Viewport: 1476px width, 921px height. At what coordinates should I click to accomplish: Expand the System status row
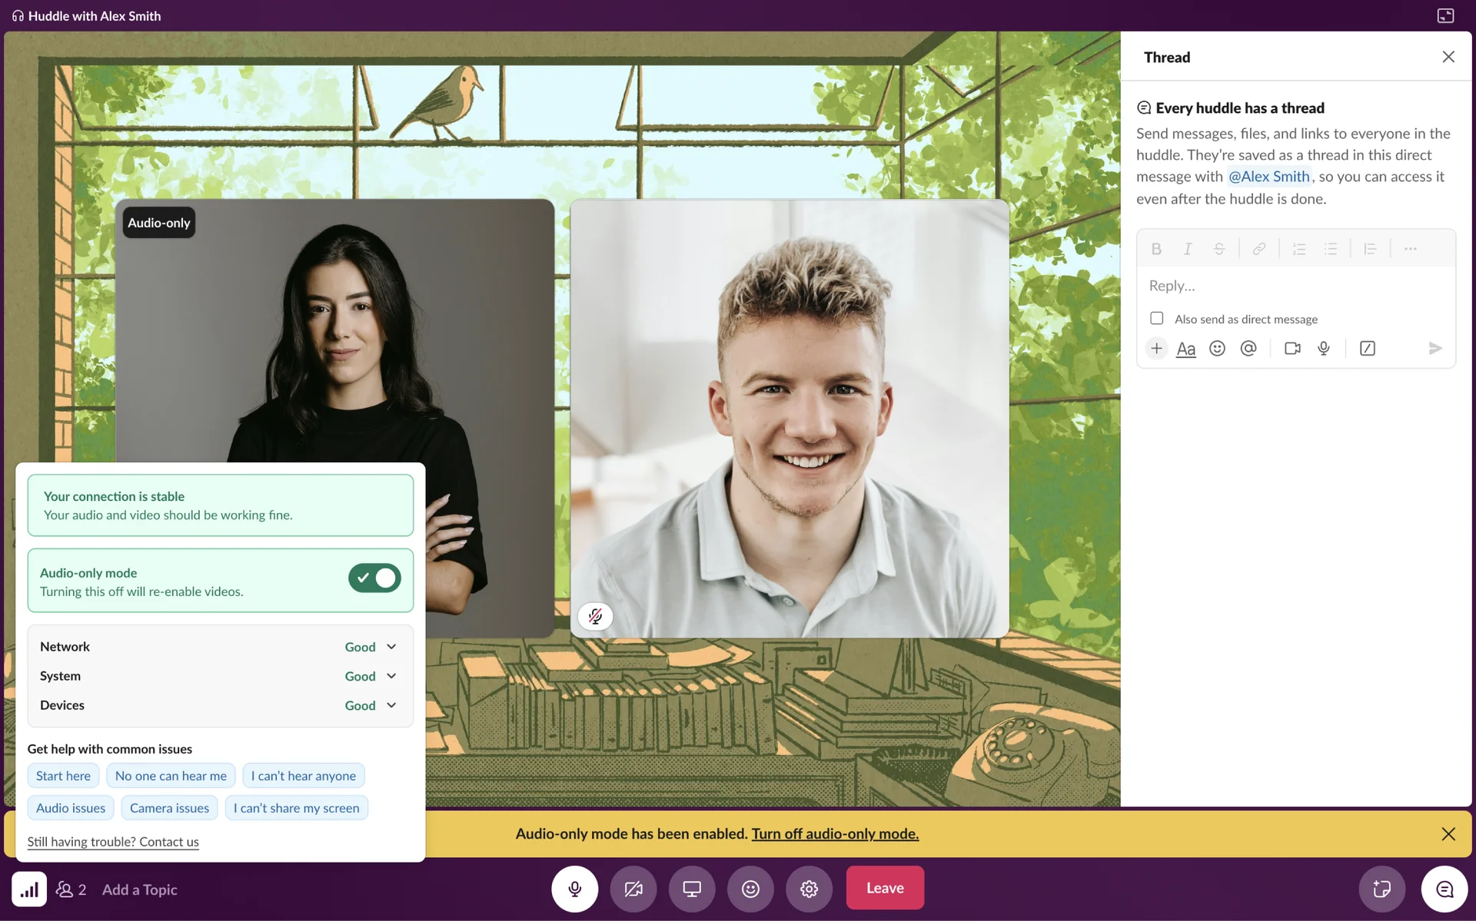[x=391, y=676]
